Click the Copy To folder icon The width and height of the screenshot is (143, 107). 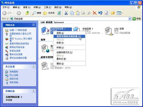click(89, 13)
